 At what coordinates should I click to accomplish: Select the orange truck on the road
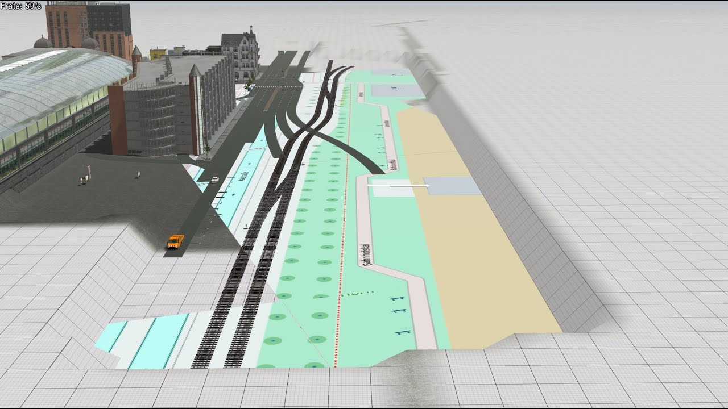[175, 241]
